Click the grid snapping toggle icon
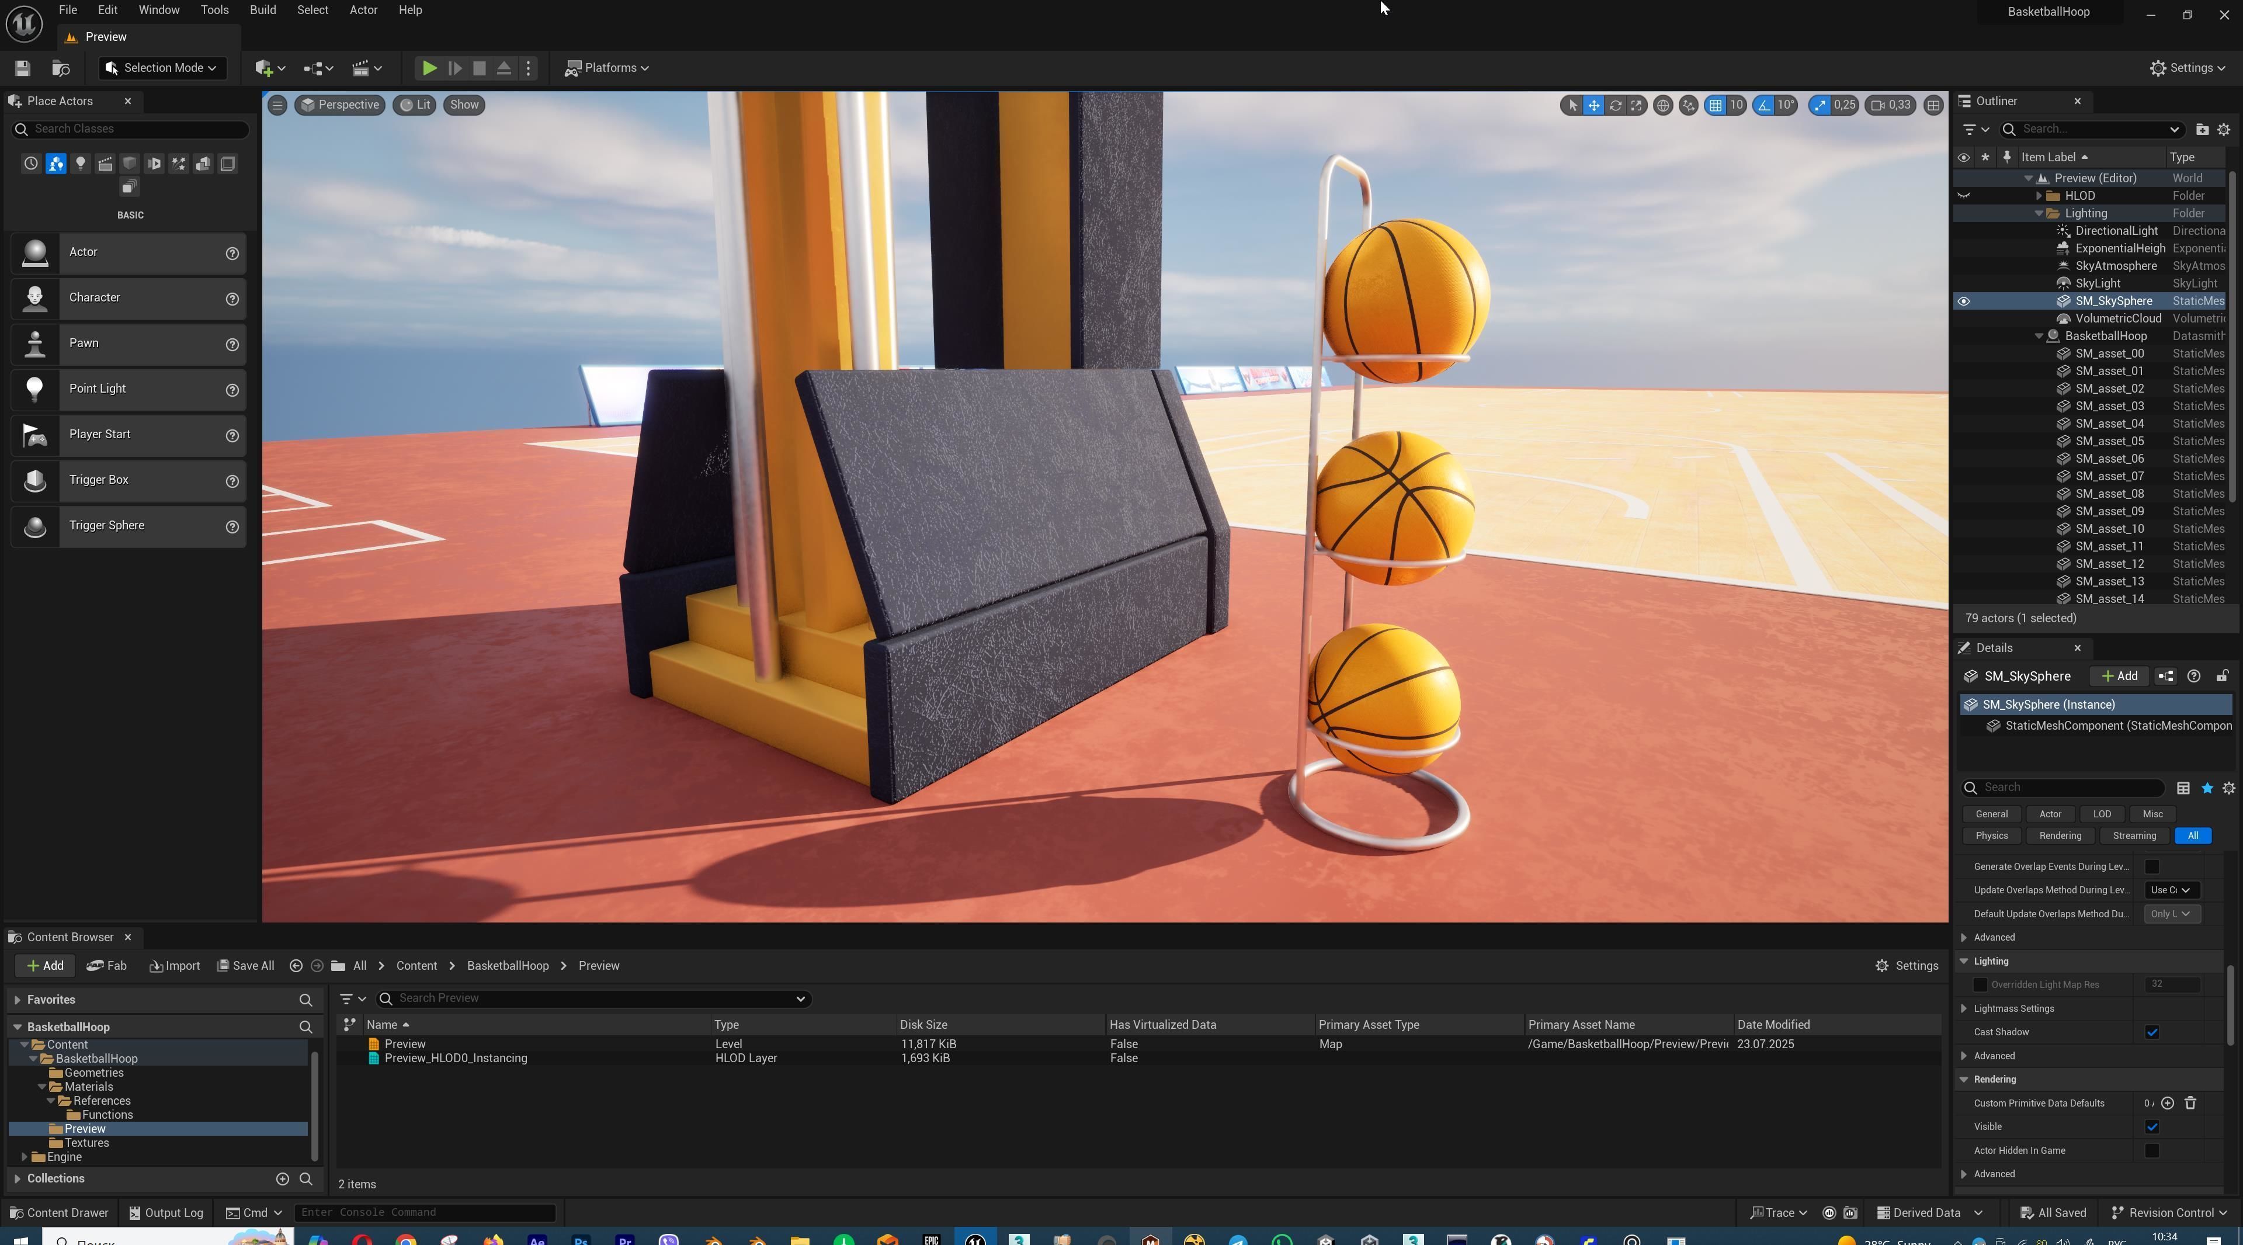Image resolution: width=2243 pixels, height=1245 pixels. point(1716,105)
